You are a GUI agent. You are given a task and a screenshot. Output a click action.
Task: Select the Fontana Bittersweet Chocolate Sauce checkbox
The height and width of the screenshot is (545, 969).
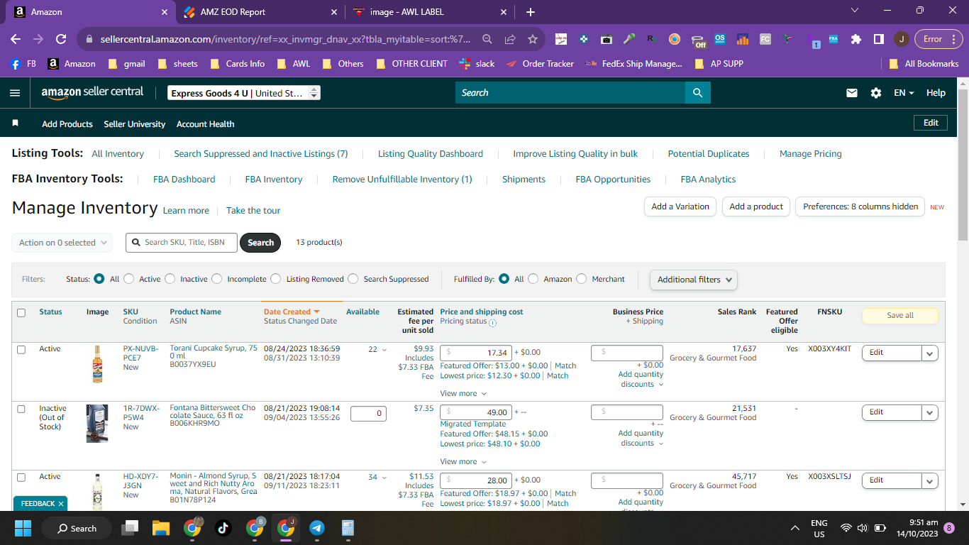(21, 409)
